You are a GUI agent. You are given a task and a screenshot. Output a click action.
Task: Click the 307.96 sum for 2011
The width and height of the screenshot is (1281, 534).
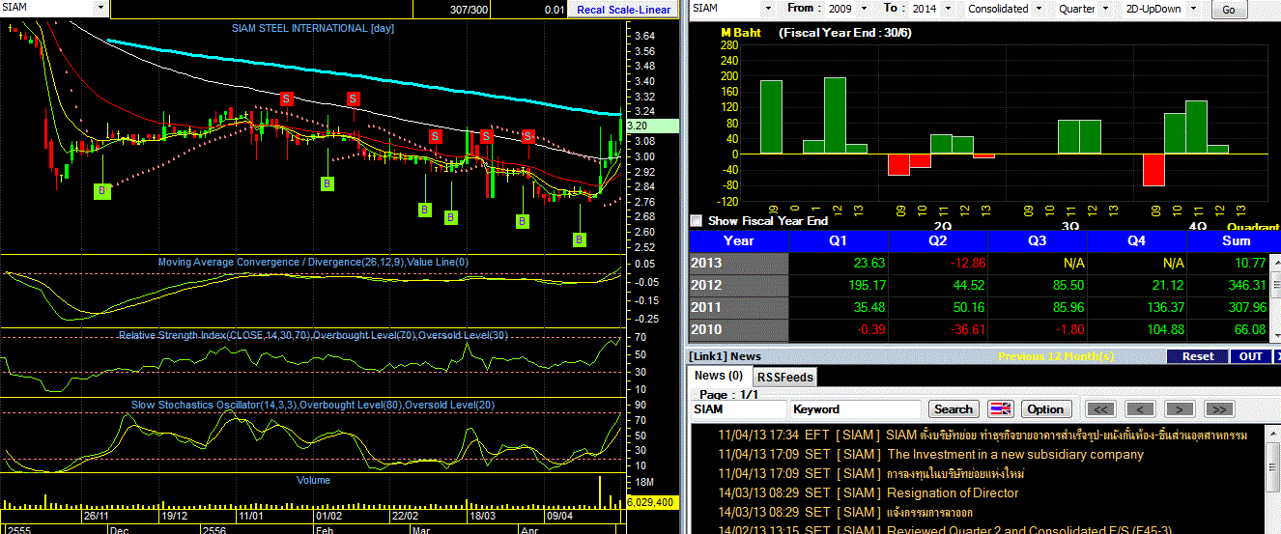(x=1245, y=308)
